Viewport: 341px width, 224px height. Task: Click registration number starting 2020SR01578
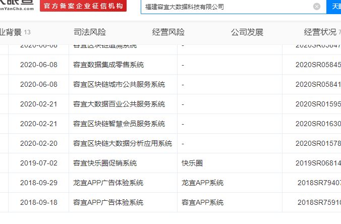point(318,144)
